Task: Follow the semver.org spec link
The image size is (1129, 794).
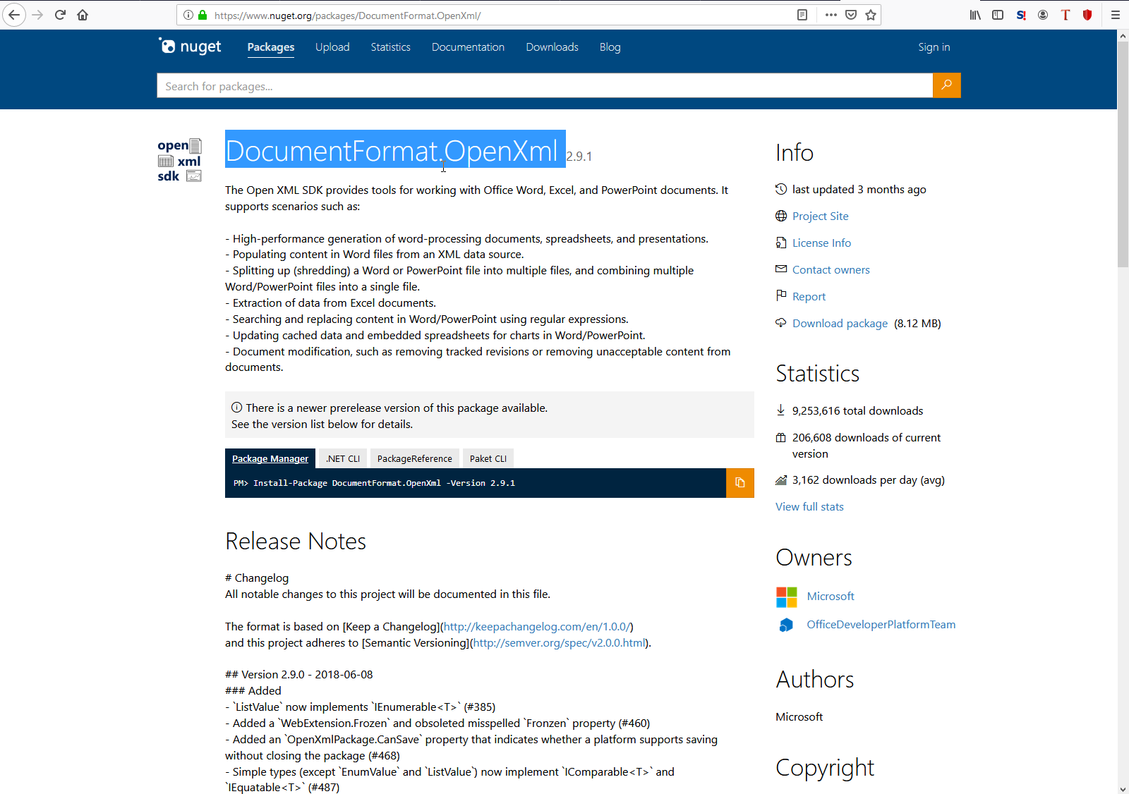Action: (x=559, y=643)
